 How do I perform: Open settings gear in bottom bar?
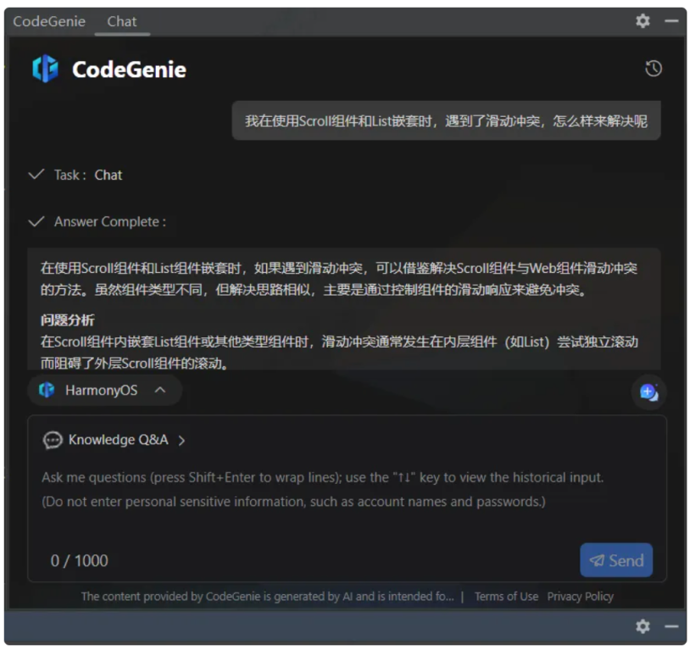click(642, 626)
